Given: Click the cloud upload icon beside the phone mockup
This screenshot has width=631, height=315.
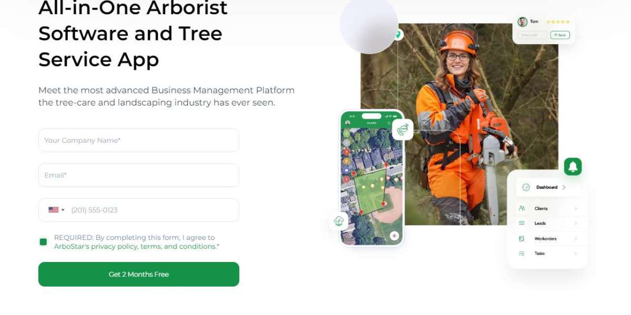Looking at the screenshot, I should point(339,221).
